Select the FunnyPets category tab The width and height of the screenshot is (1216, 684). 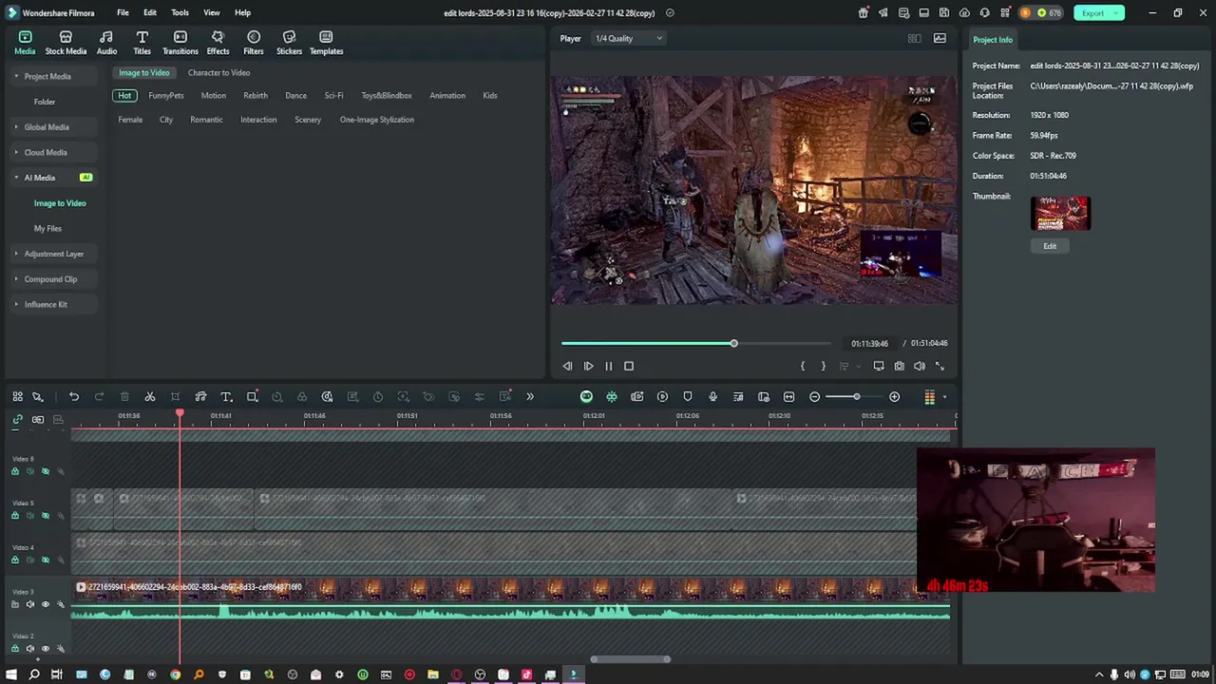point(166,95)
